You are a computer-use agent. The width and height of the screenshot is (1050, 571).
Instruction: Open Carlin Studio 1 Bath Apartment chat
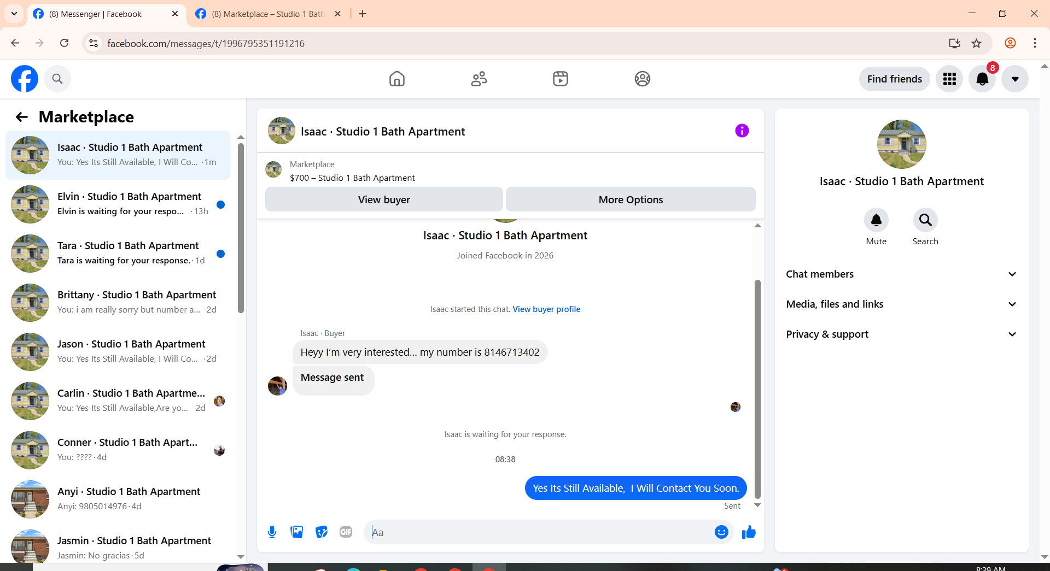point(118,401)
